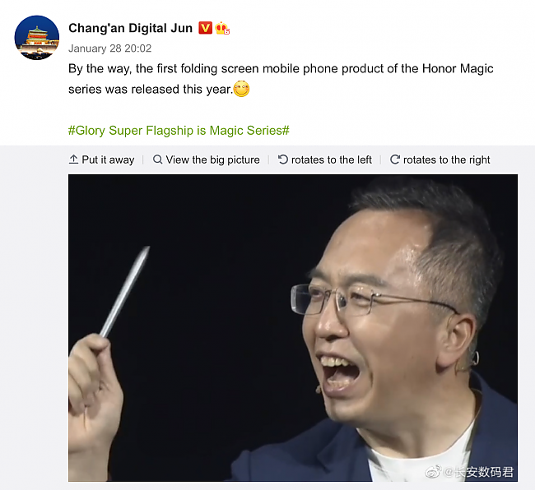Click the counterclockwise rotate icon
This screenshot has height=490, width=535.
pos(283,159)
